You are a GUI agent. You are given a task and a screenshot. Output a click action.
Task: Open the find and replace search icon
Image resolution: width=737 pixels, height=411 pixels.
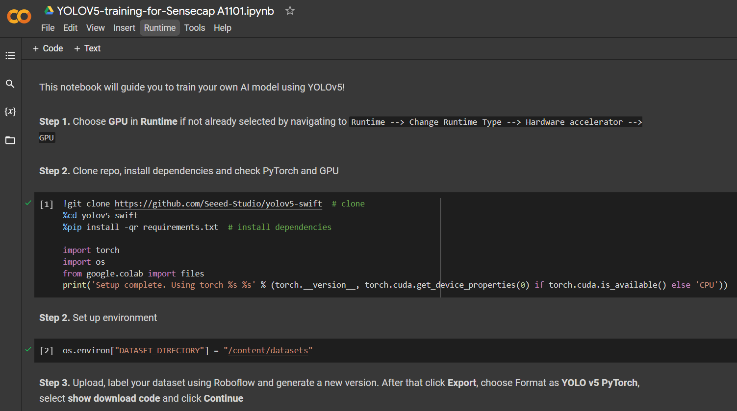(x=10, y=84)
